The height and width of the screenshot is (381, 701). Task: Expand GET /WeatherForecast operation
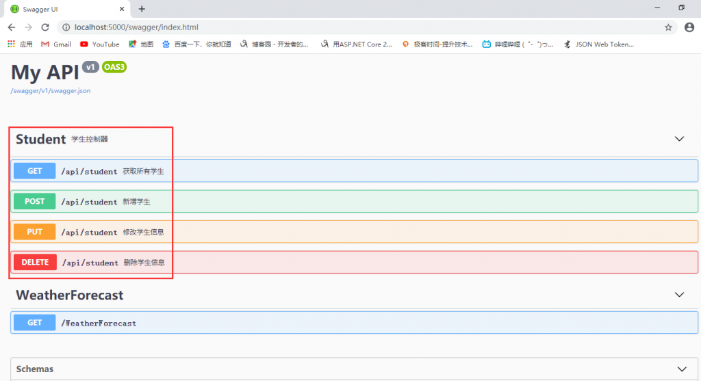point(354,322)
